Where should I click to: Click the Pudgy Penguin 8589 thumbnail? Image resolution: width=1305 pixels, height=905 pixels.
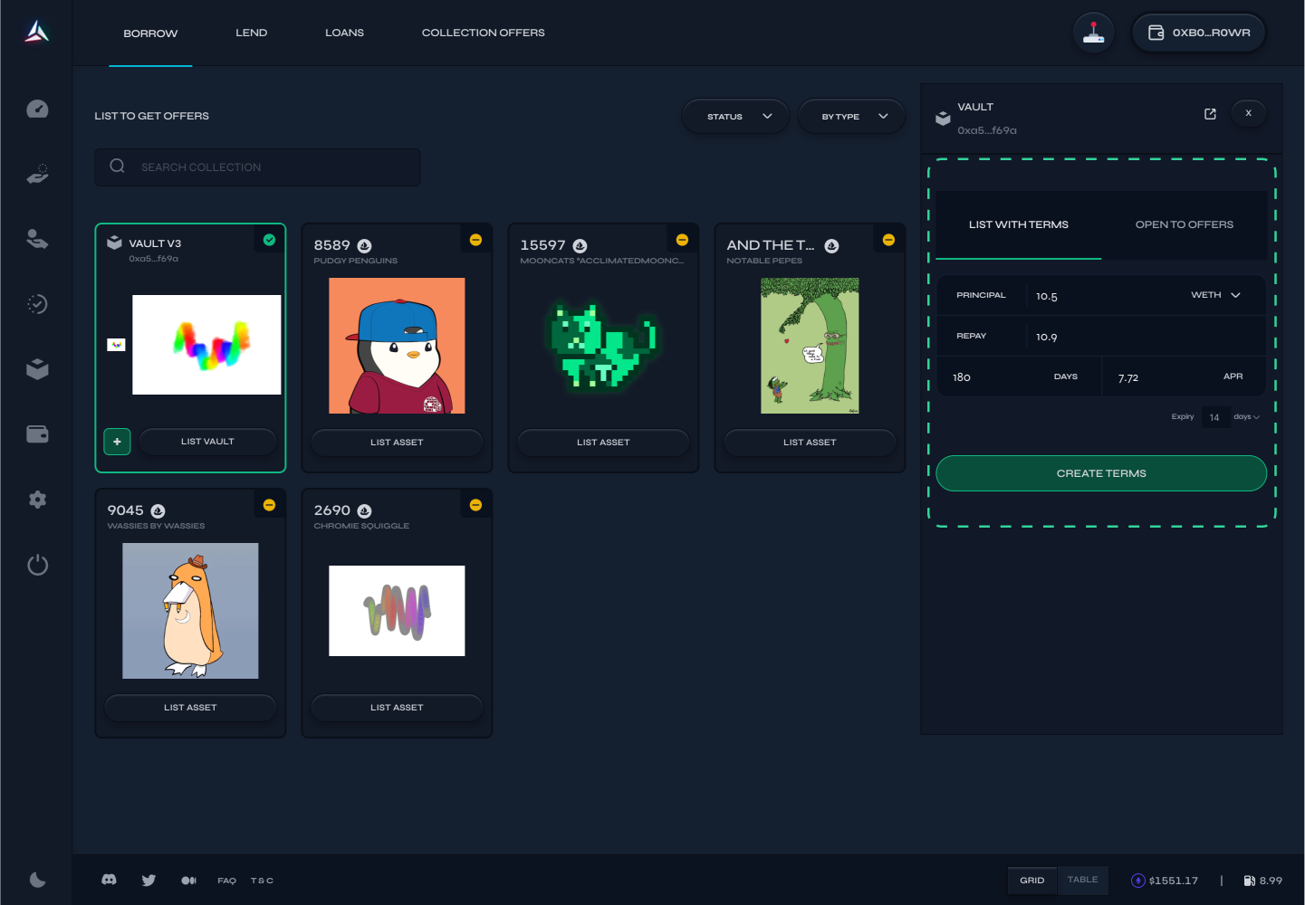pyautogui.click(x=397, y=346)
